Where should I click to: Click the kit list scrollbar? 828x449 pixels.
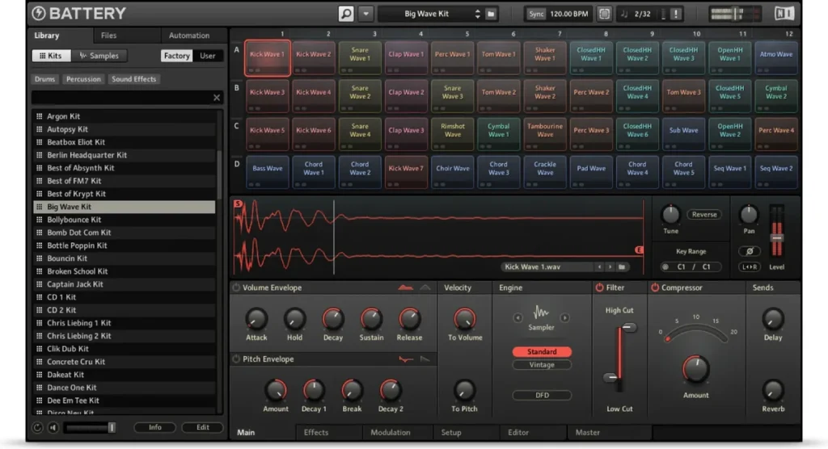click(x=219, y=174)
